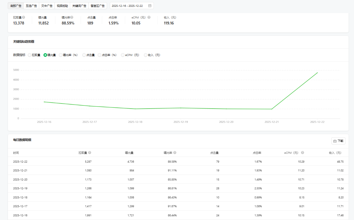This screenshot has width=354, height=220.
Task: Click download icon in 每日数据明细 section
Action: tap(335, 141)
